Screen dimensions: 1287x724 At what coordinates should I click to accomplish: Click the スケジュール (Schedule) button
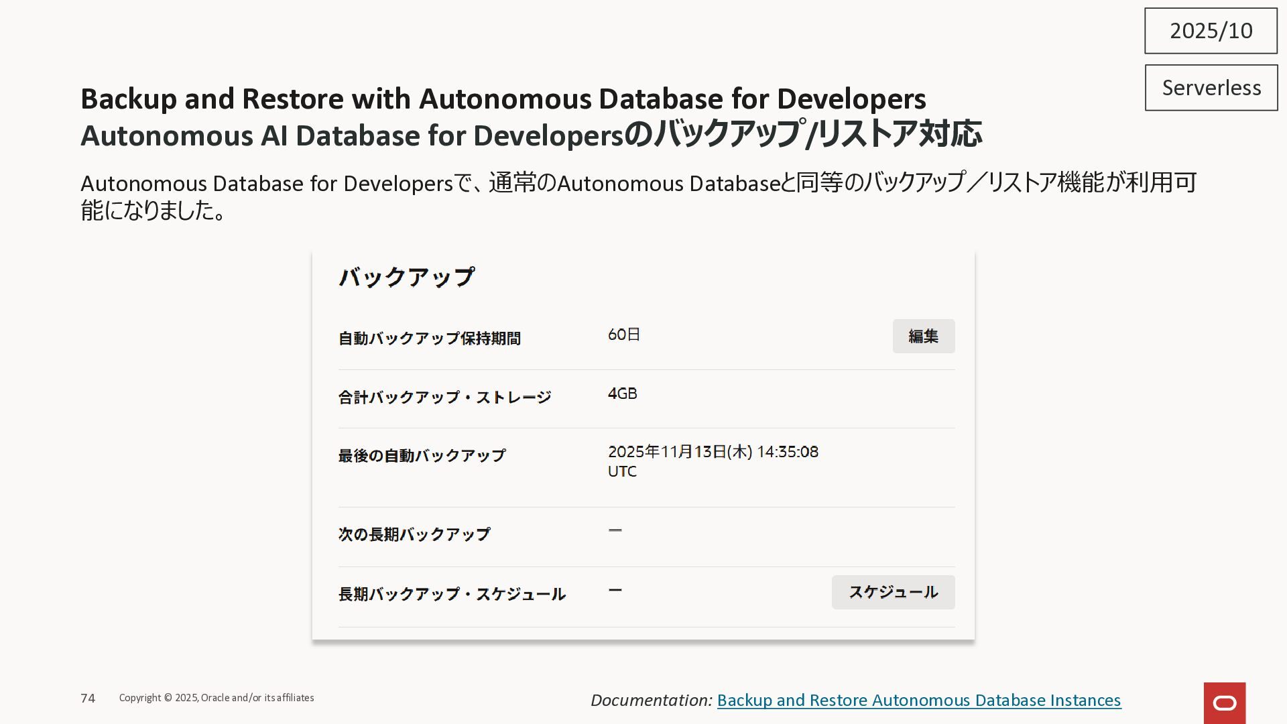click(893, 593)
